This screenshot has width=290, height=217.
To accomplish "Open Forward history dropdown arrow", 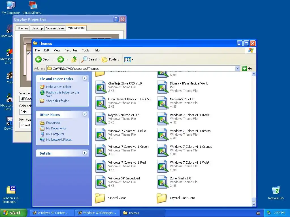I will tap(67, 59).
